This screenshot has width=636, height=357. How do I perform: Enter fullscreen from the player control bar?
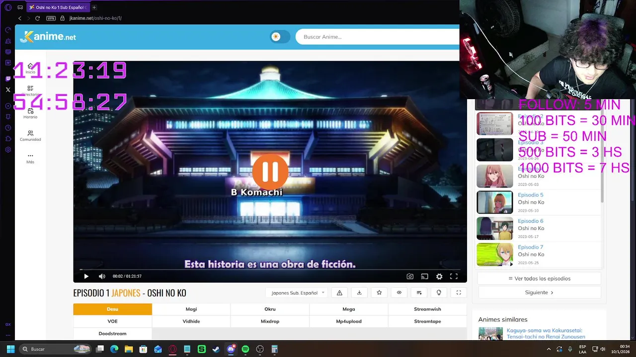click(x=454, y=276)
